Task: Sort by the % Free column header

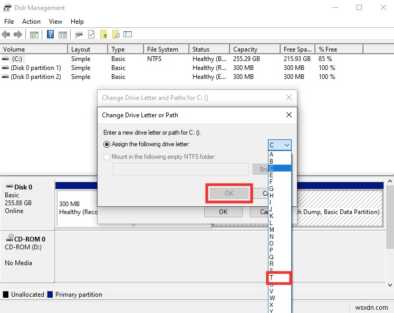Action: pos(339,49)
